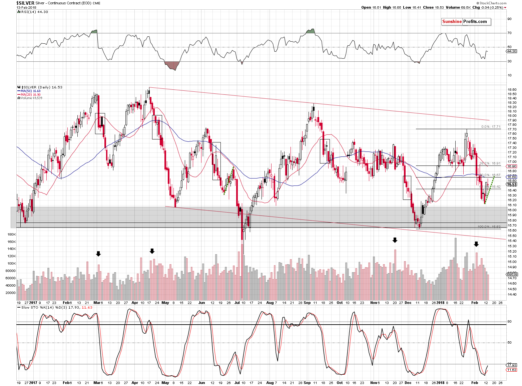Click the 18.60 price axis label

coord(512,90)
